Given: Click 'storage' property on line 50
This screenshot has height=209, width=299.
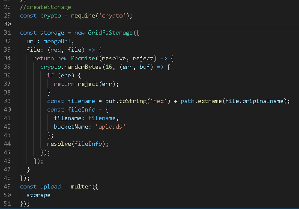Looking at the screenshot, I should point(38,195).
